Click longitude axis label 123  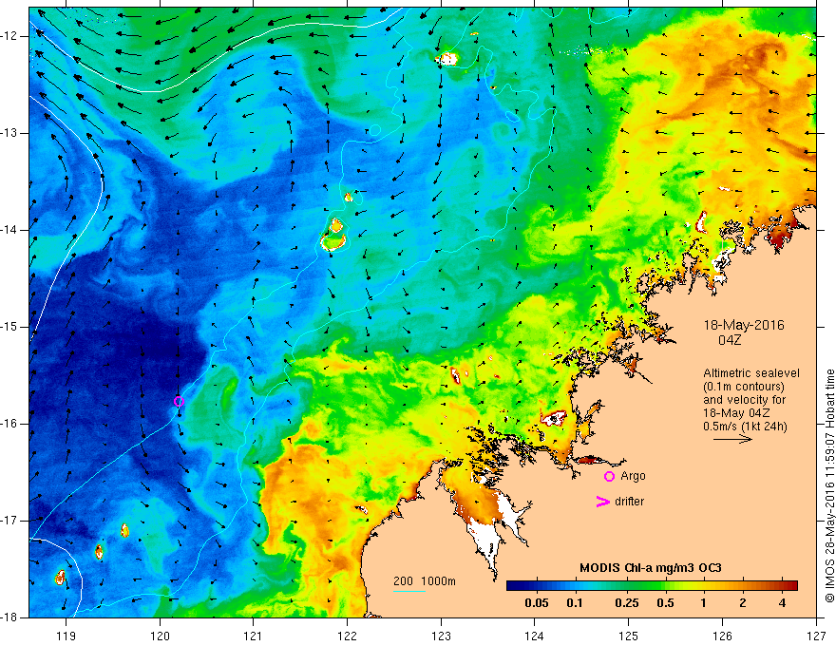(441, 636)
